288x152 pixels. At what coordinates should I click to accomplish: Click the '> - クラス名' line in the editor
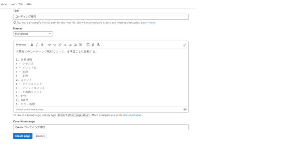(x=25, y=64)
